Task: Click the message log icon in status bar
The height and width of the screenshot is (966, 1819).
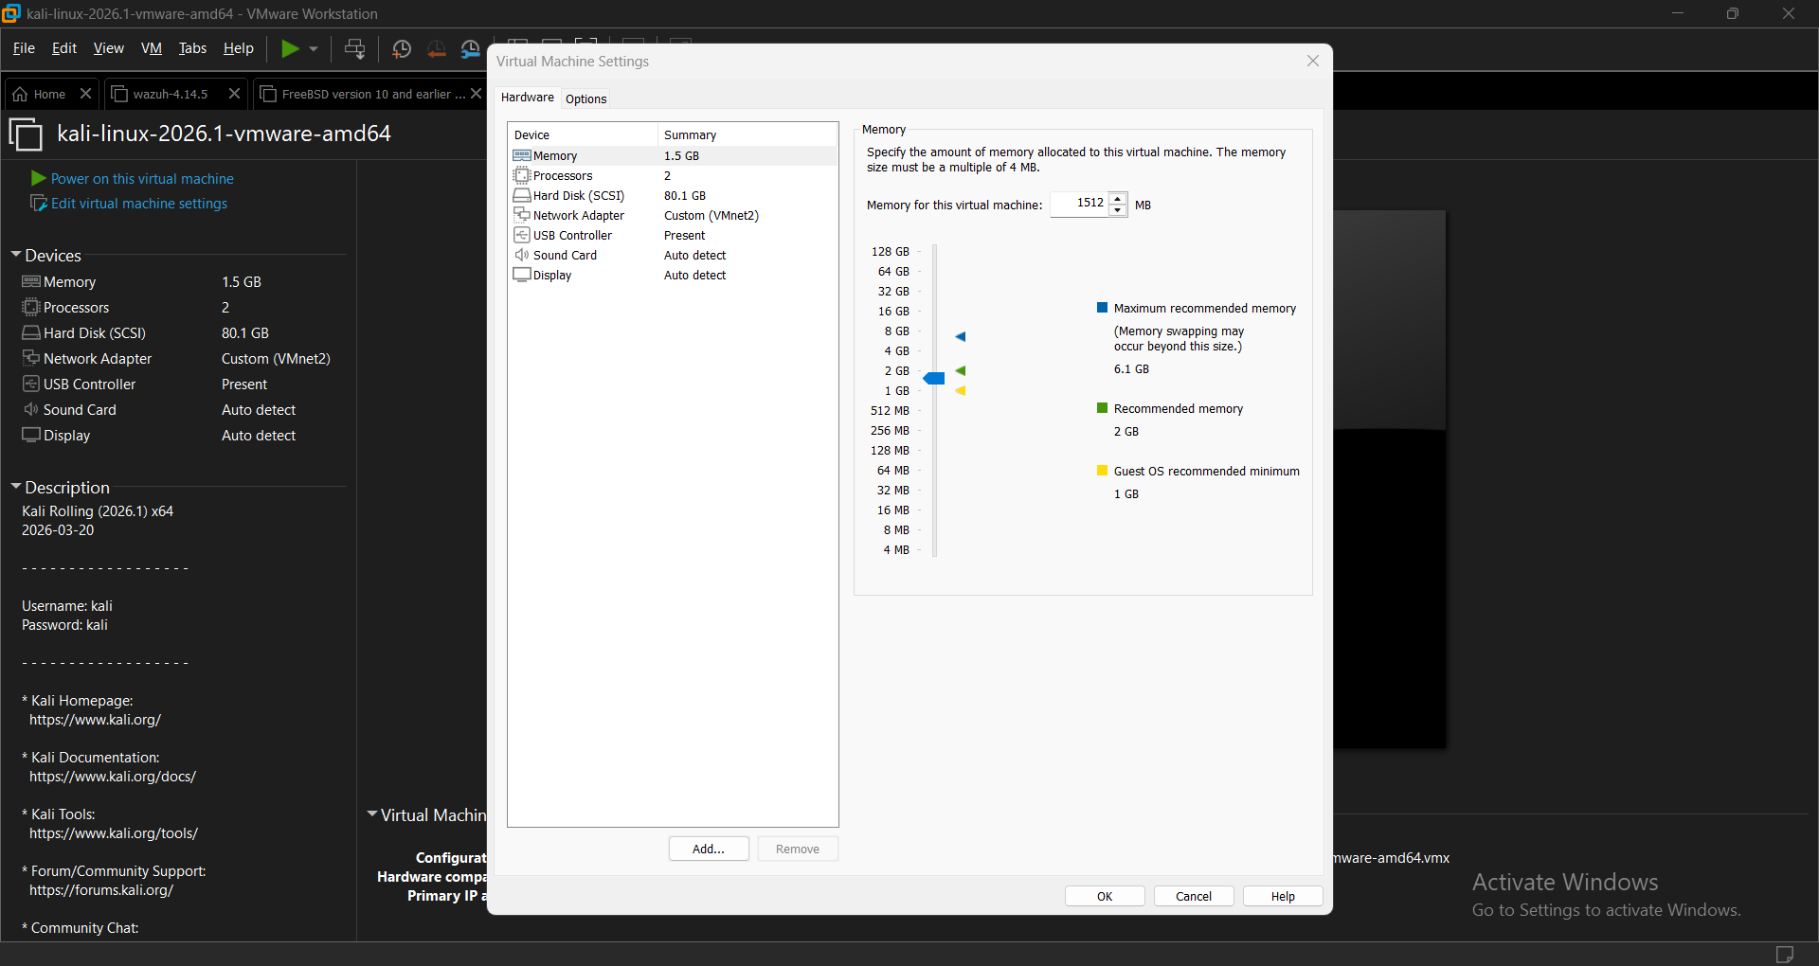Action: (x=1785, y=954)
